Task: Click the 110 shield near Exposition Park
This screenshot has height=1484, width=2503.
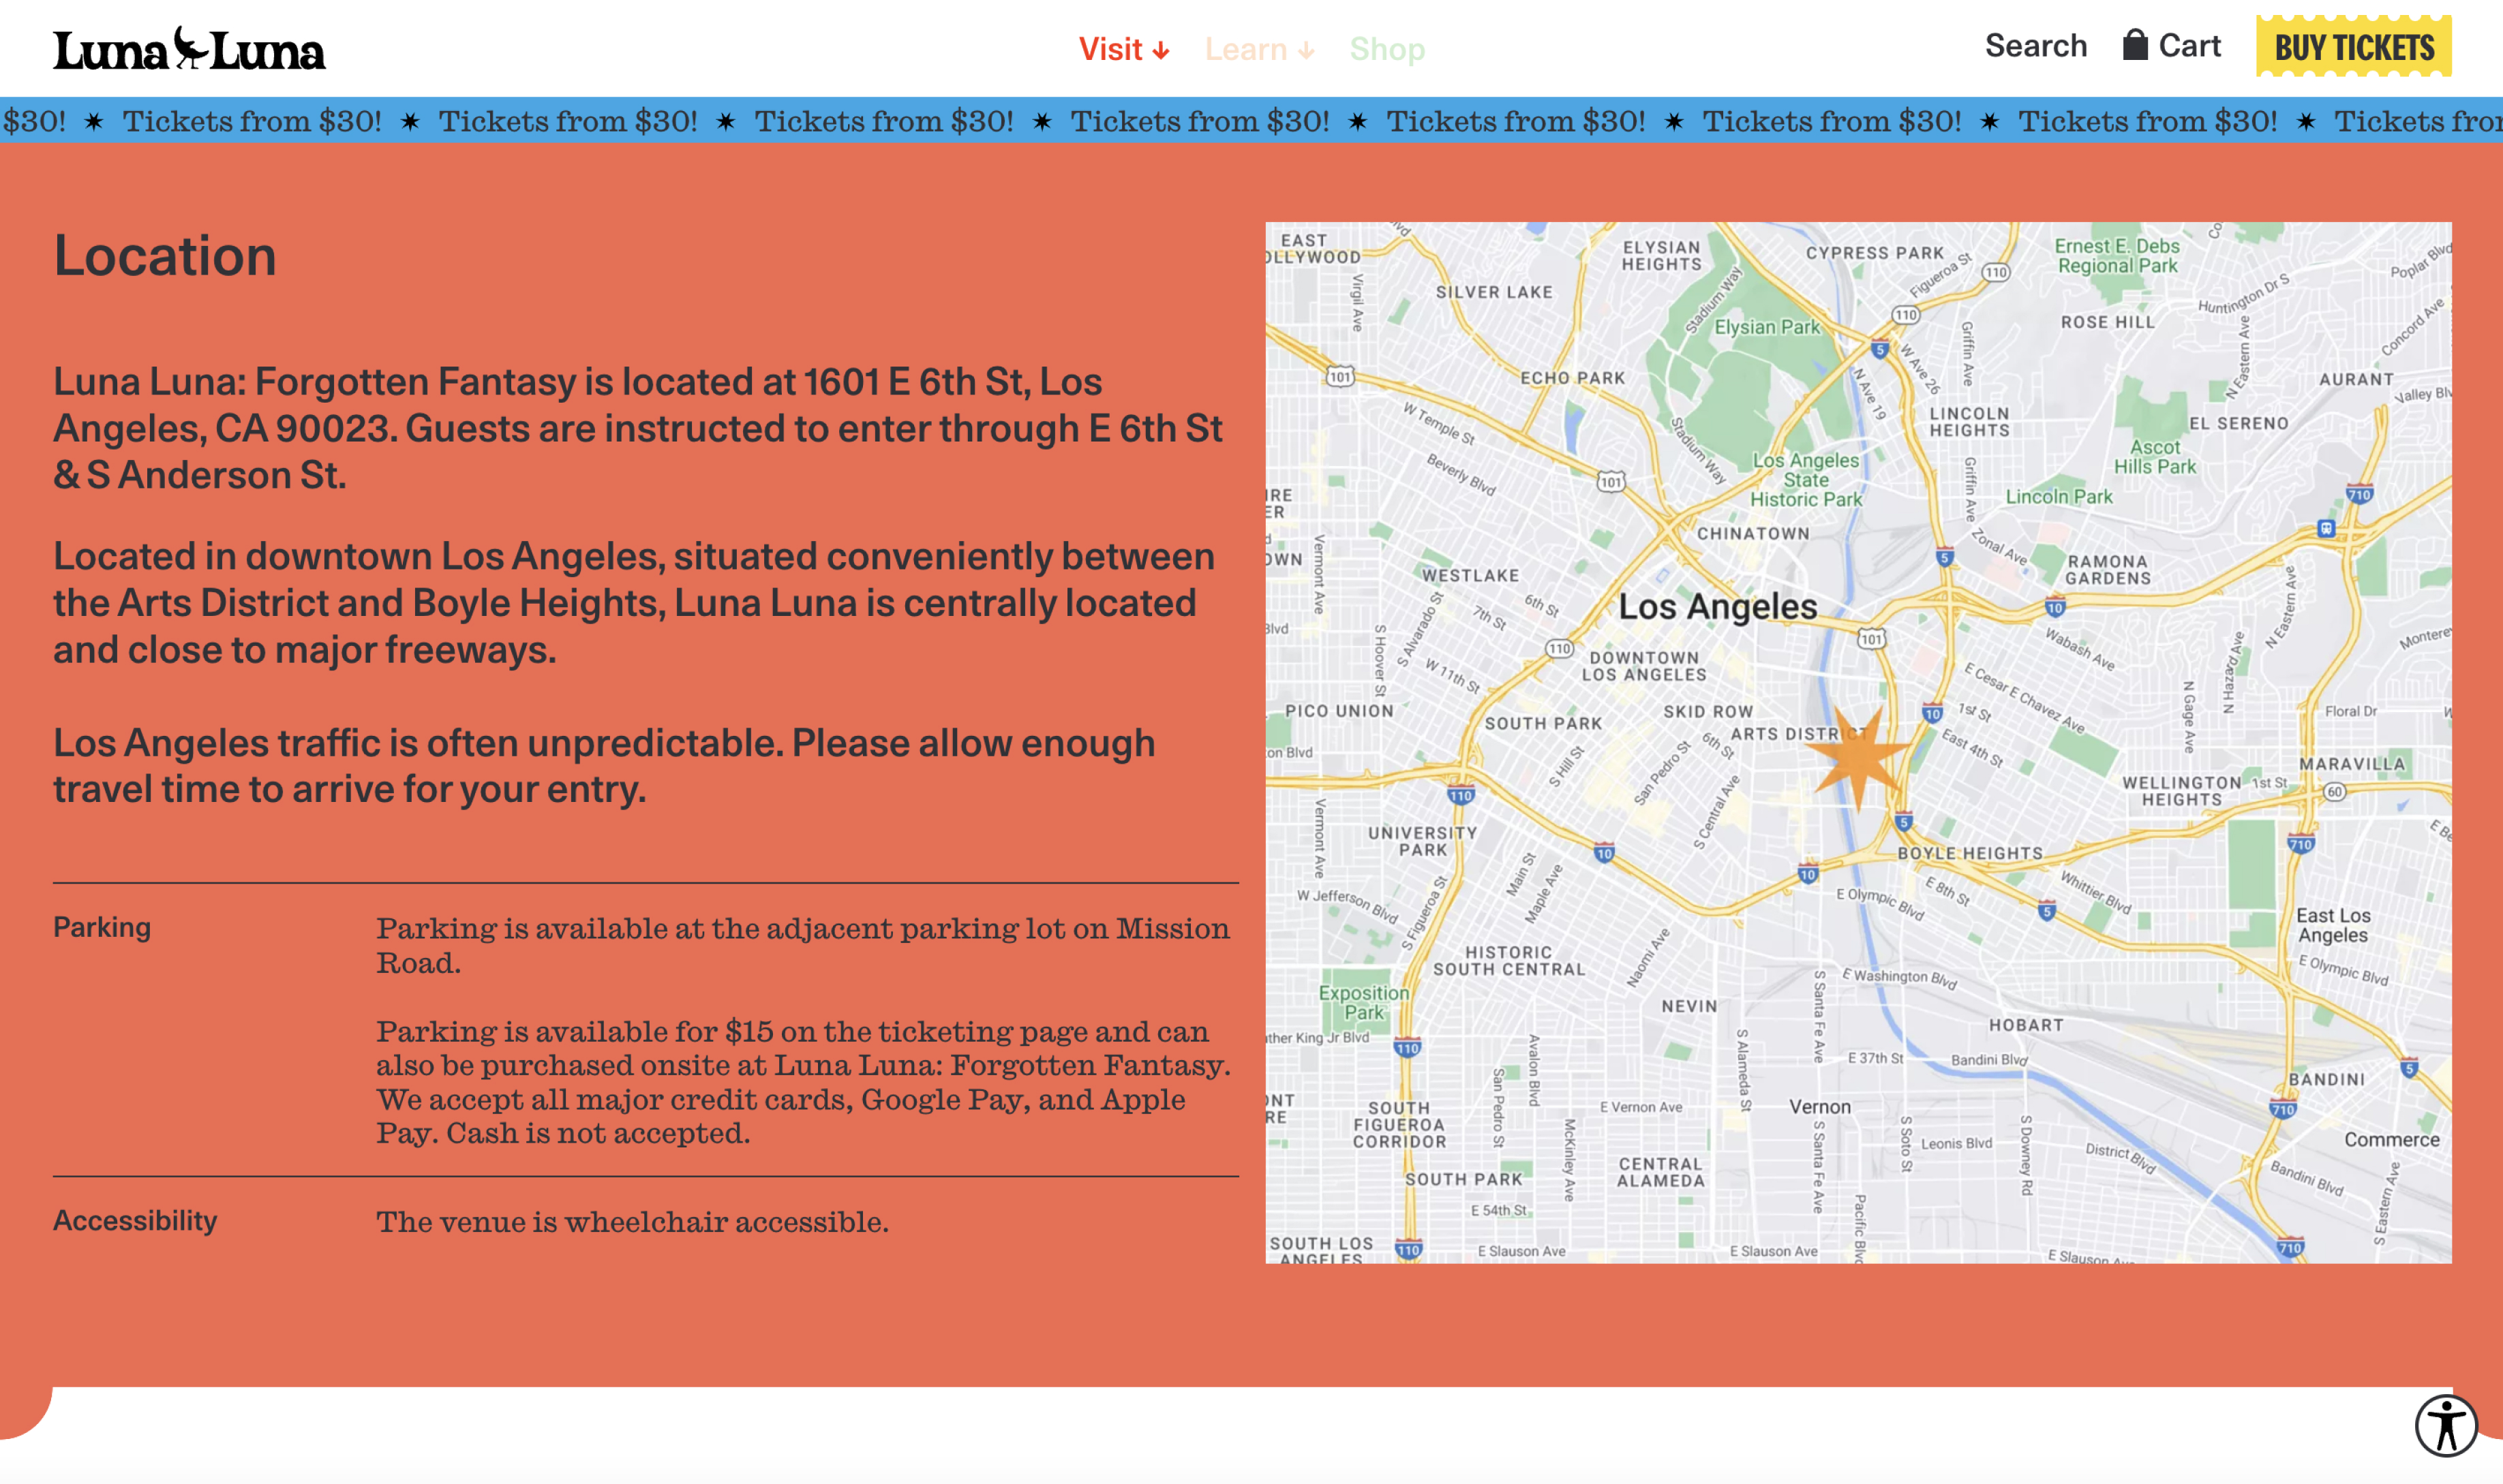Action: [x=1408, y=1048]
